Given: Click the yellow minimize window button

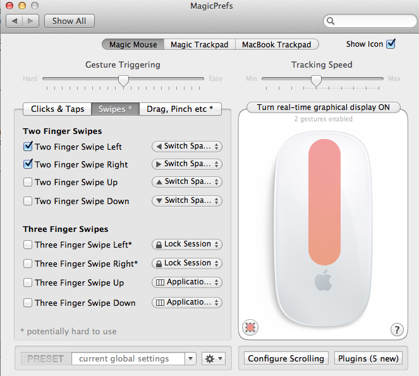Looking at the screenshot, I should pyautogui.click(x=22, y=6).
